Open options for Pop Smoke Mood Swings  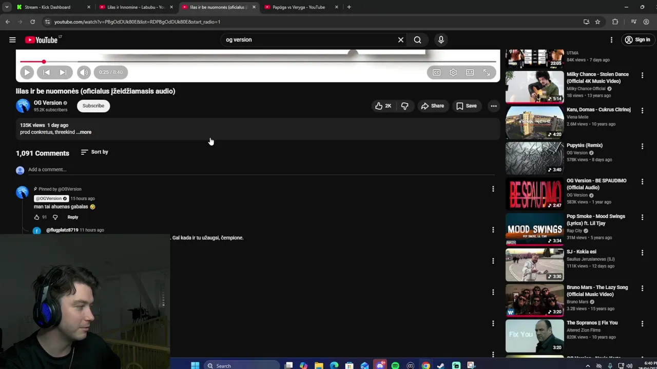point(642,217)
